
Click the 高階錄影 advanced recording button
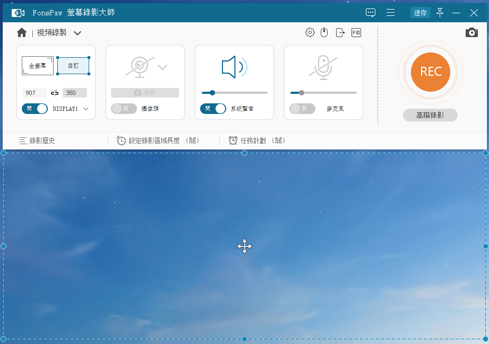[x=430, y=114]
